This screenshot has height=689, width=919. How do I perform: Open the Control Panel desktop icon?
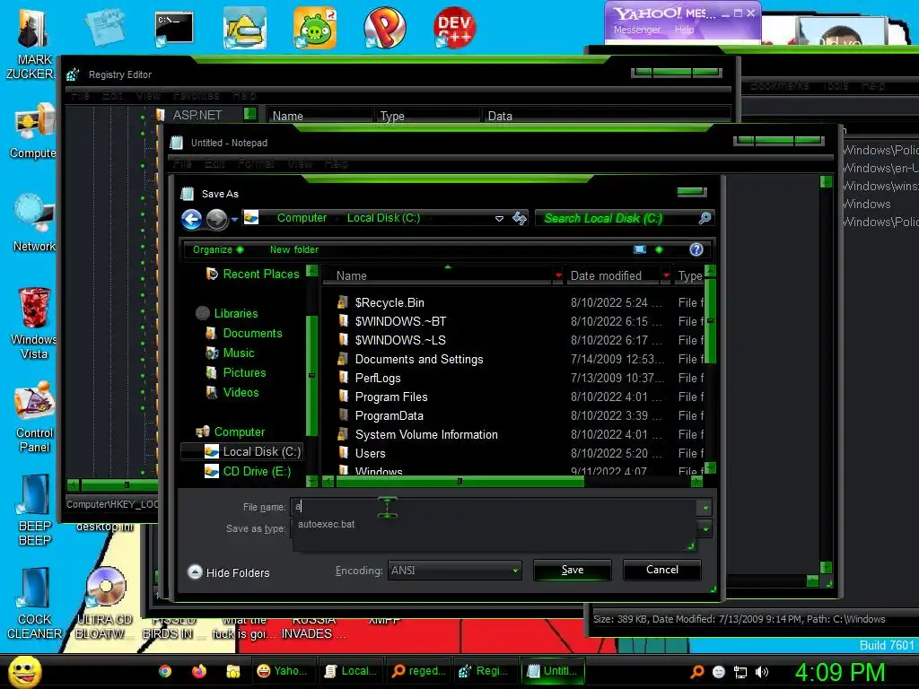(x=34, y=417)
